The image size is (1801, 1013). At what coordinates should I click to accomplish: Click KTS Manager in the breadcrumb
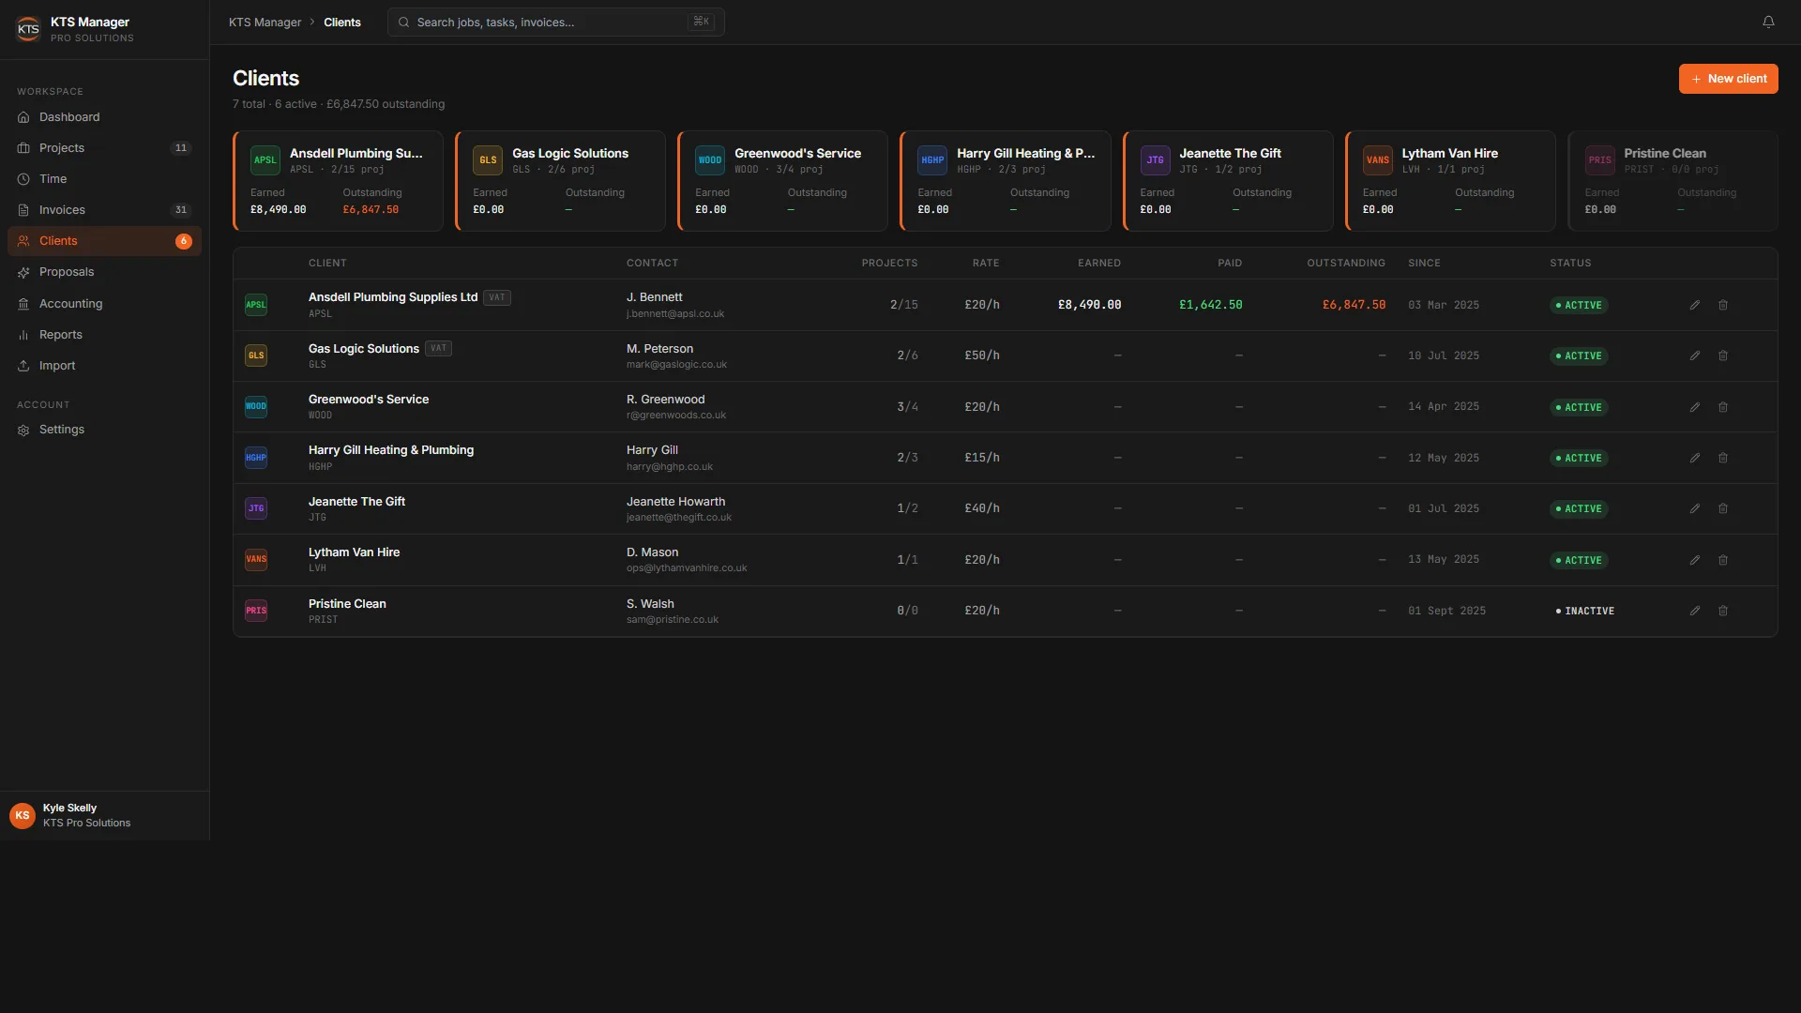tap(265, 23)
